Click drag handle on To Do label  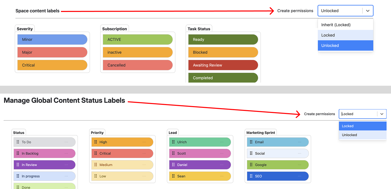pos(18,142)
